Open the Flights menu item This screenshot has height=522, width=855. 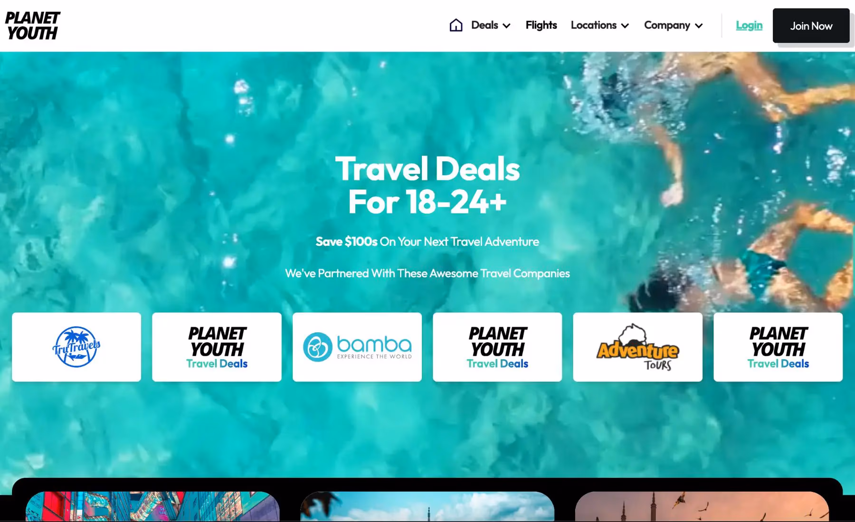coord(541,25)
